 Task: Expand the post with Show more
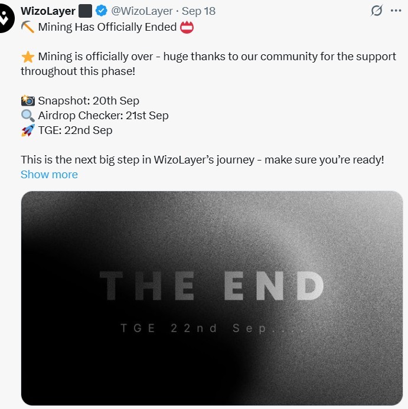click(49, 174)
